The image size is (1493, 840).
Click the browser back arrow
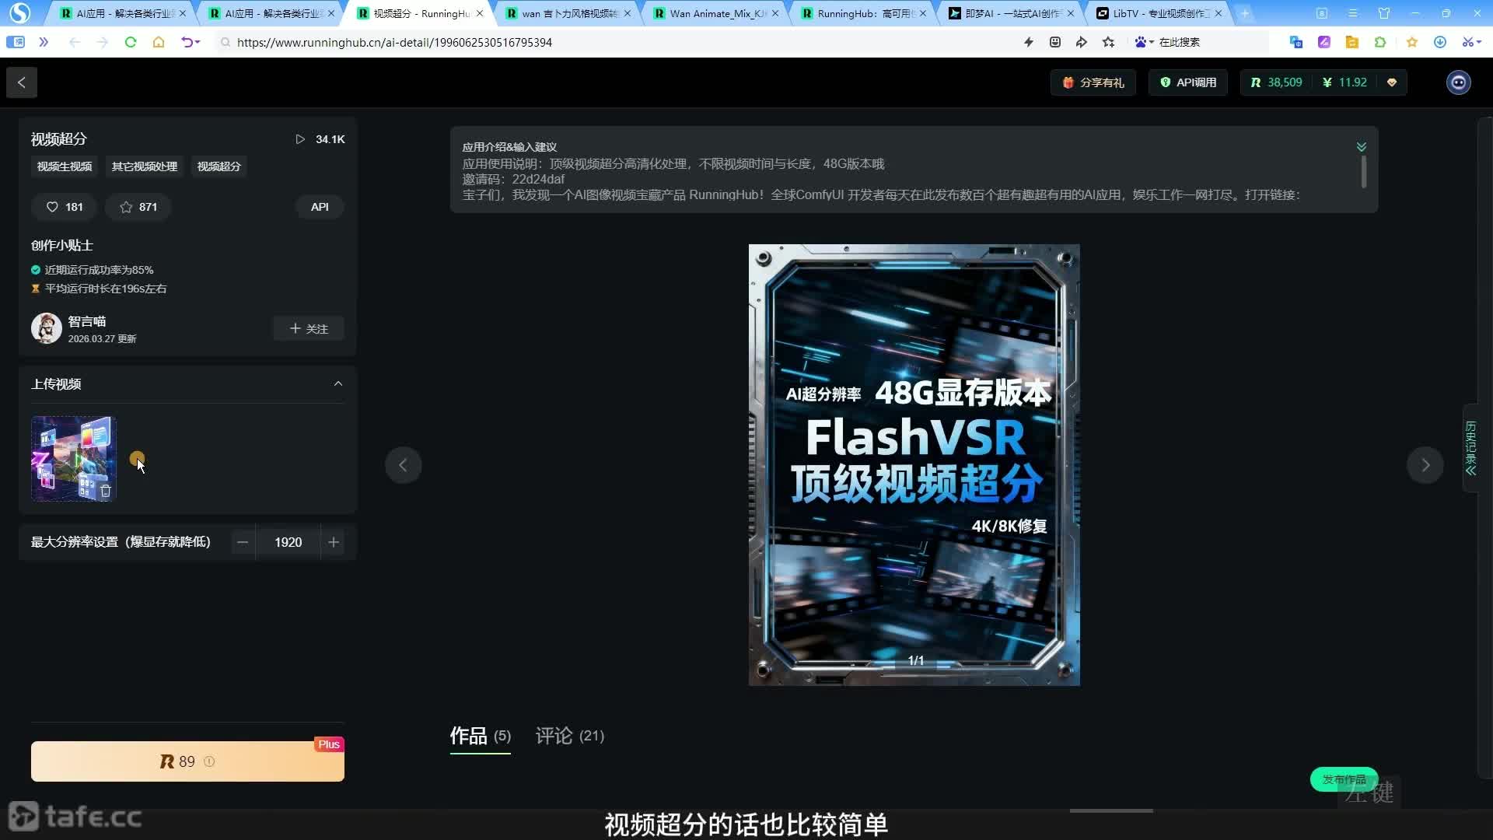click(75, 42)
